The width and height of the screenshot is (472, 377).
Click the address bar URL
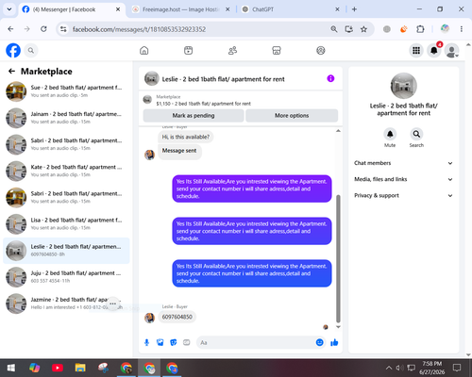pos(139,29)
